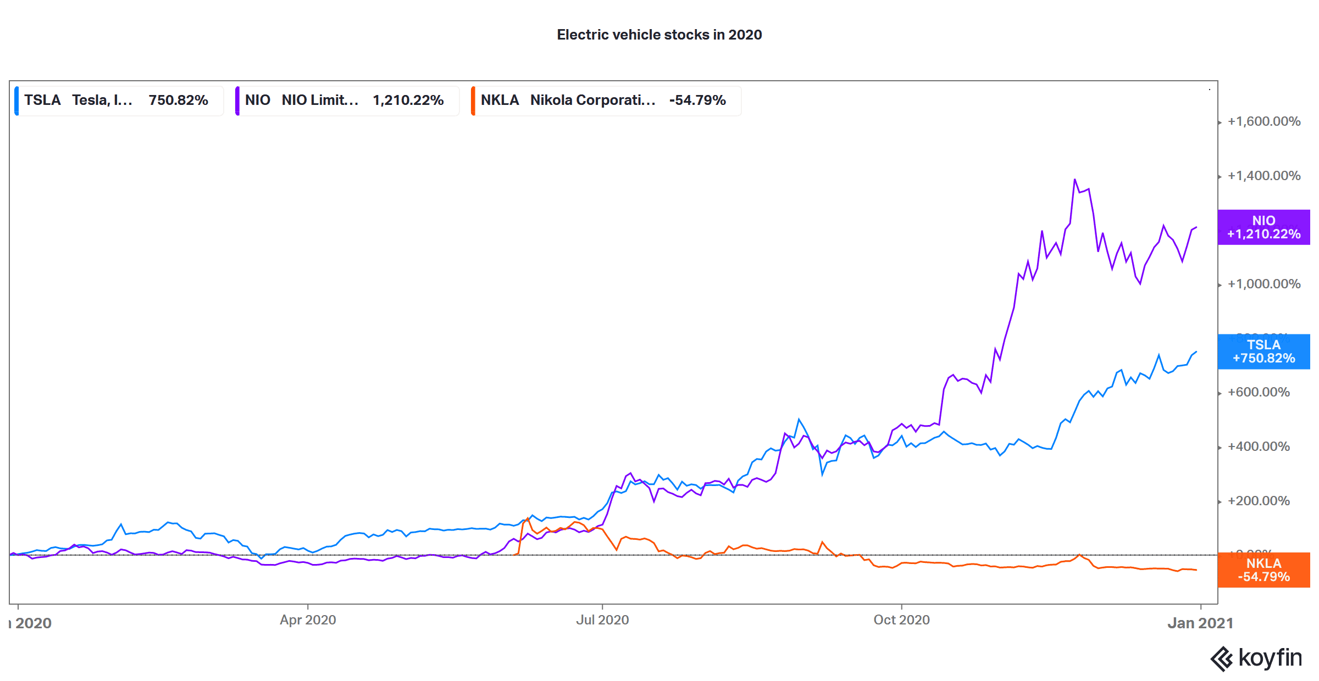Viewport: 1319px width, 681px height.
Task: Click the koyfin wordmark text
Action: tap(1270, 658)
